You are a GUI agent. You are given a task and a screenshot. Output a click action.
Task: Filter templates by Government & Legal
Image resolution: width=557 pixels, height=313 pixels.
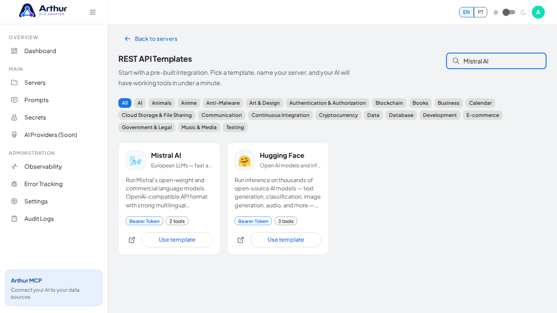click(x=147, y=127)
